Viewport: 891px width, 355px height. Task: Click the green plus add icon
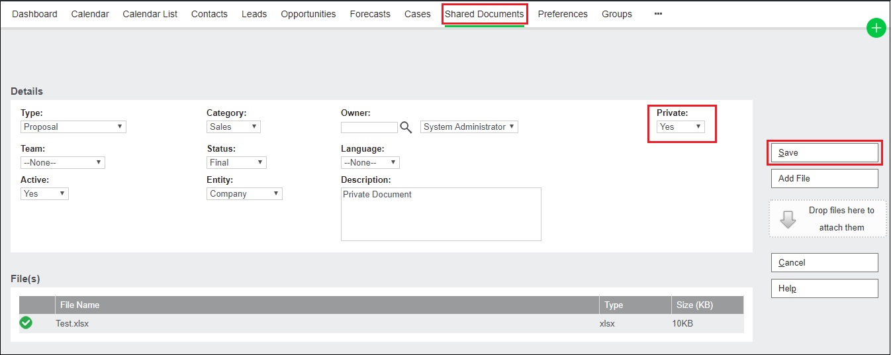pos(876,28)
